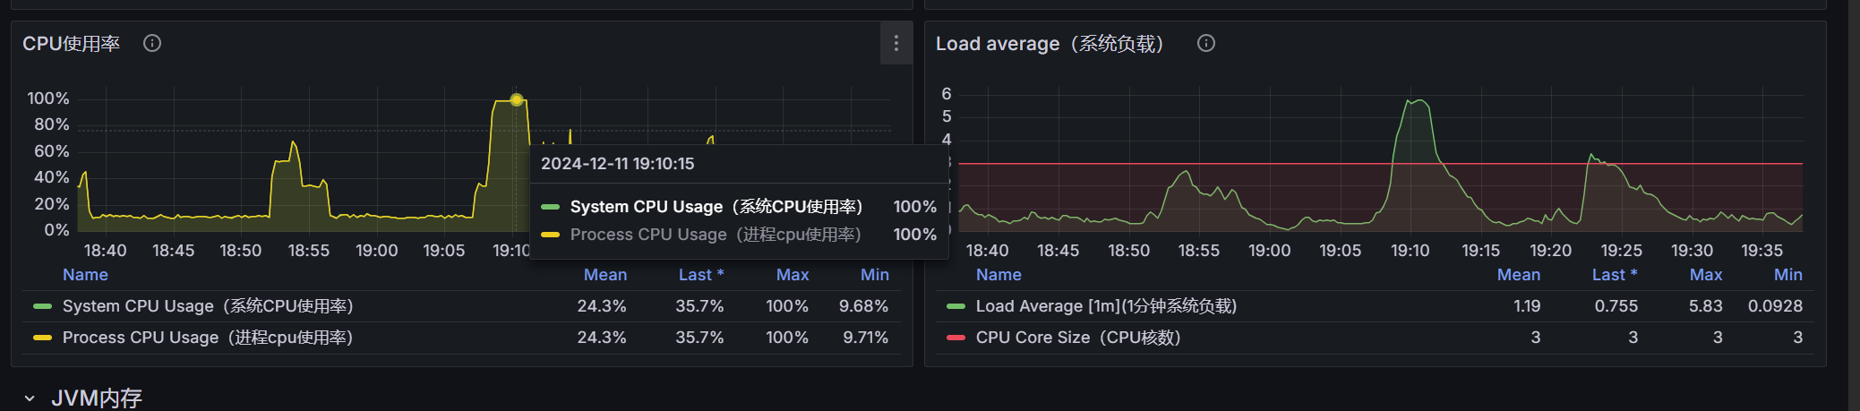Sort CPU legend by Last * column
This screenshot has height=411, width=1860.
(700, 275)
